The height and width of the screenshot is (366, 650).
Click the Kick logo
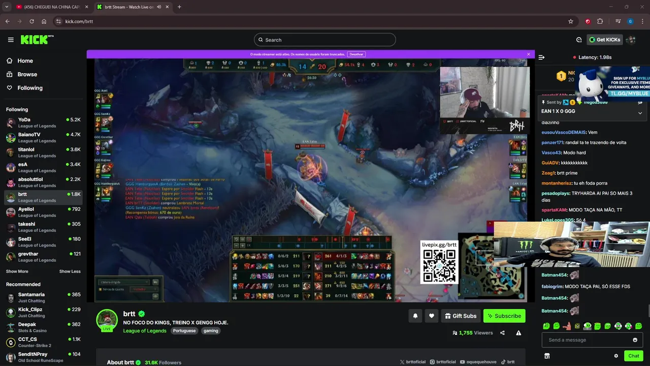[37, 40]
